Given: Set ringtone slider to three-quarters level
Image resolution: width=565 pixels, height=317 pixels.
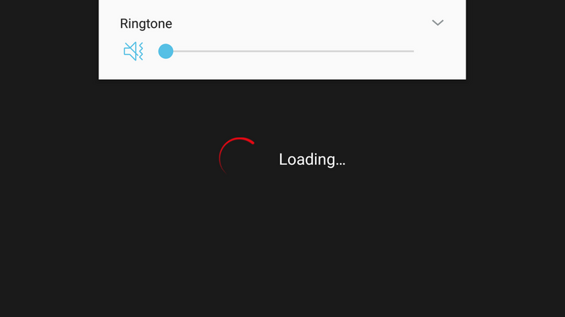Looking at the screenshot, I should pyautogui.click(x=352, y=51).
